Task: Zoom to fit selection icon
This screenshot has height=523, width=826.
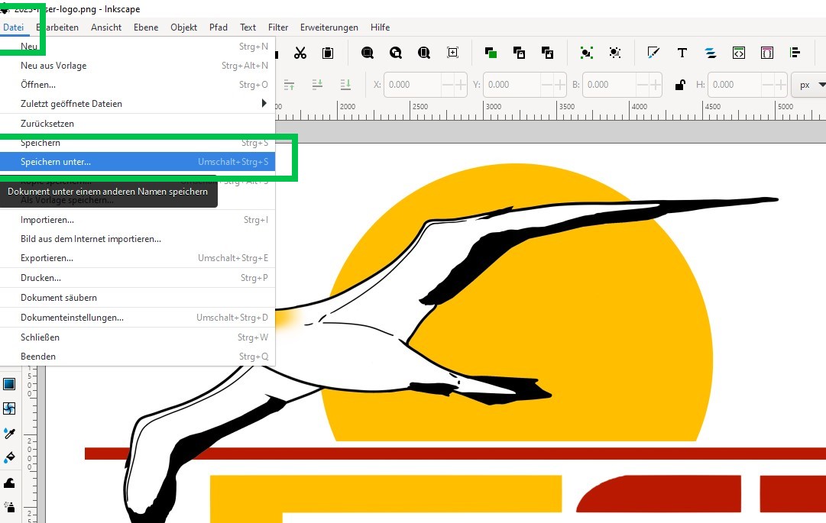Action: (x=368, y=53)
